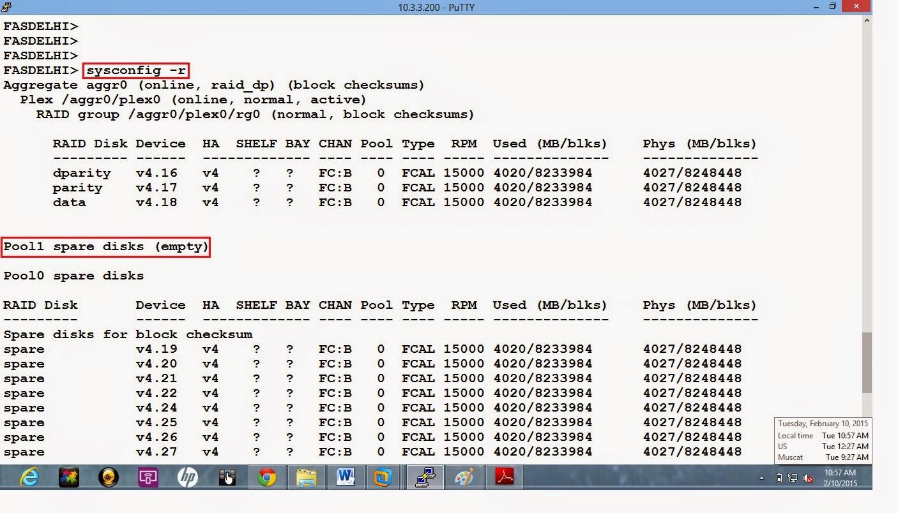The width and height of the screenshot is (898, 513).
Task: Launch Adobe Acrobat Reader from the taskbar
Action: point(504,477)
